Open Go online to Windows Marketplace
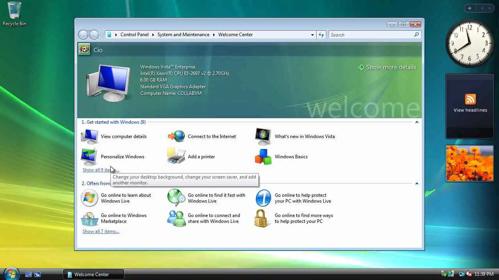The image size is (499, 280). 124,218
